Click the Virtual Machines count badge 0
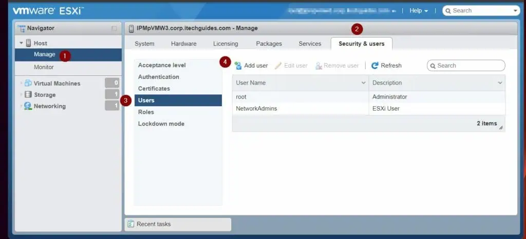Viewport: 526px width, 239px height. [x=112, y=83]
